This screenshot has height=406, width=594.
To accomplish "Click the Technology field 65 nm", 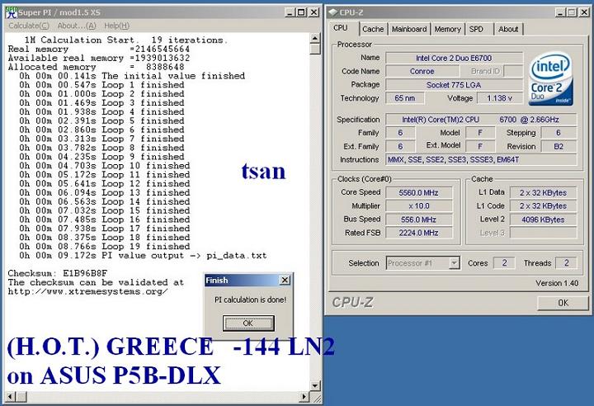I will [404, 98].
